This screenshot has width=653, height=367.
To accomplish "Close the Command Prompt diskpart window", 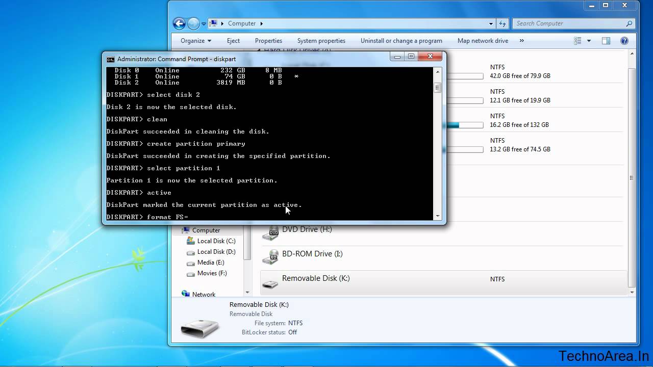I will 430,56.
